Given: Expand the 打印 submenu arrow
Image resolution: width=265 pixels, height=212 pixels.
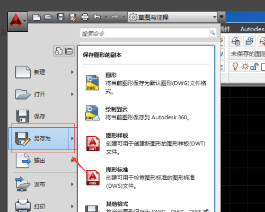Looking at the screenshot, I should [72, 206].
